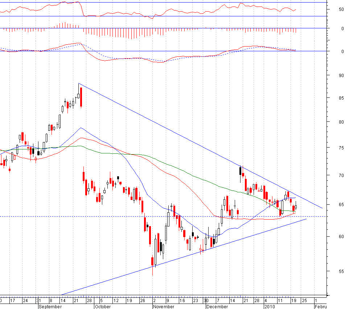Click date label 25 in January 2010
The image size is (345, 309).
304,301
